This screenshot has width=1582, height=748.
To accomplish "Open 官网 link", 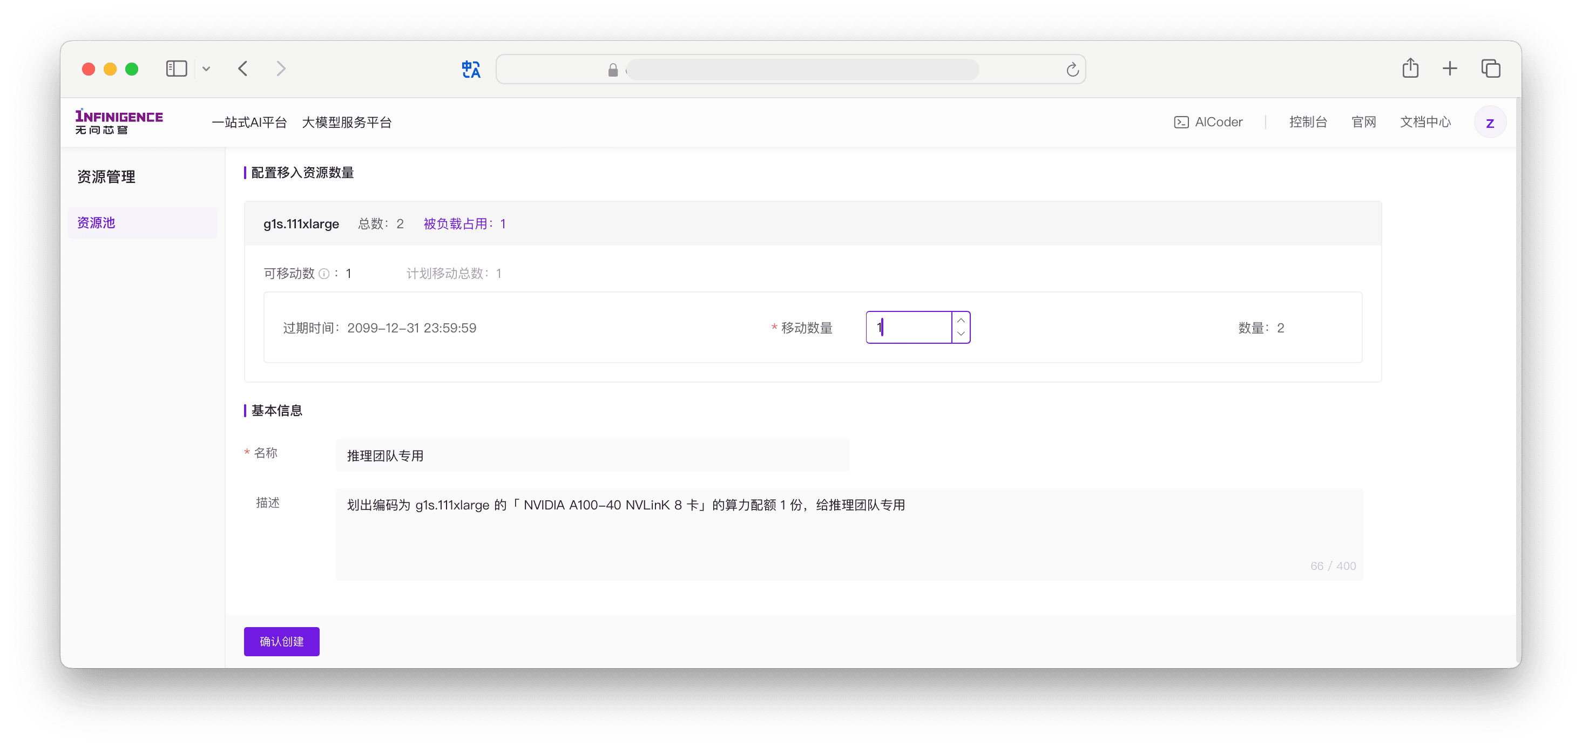I will (x=1363, y=122).
